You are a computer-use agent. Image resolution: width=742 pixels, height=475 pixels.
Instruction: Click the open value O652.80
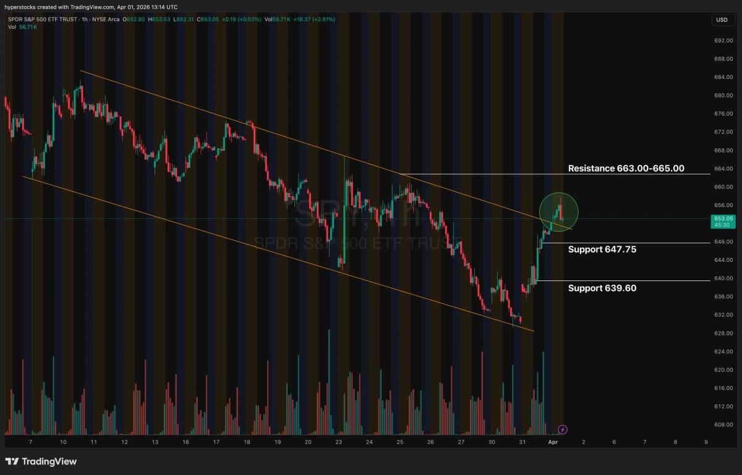pos(134,19)
